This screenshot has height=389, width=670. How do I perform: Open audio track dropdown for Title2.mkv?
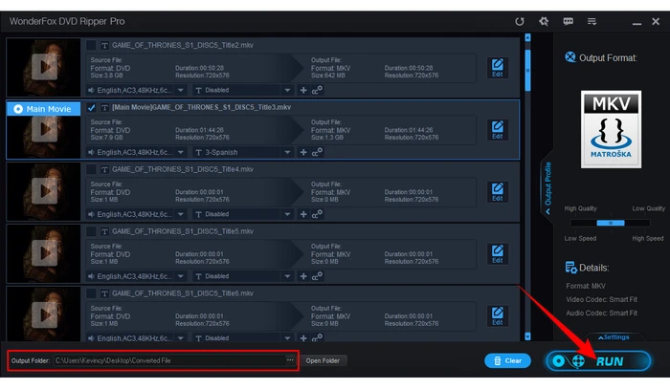tap(181, 91)
